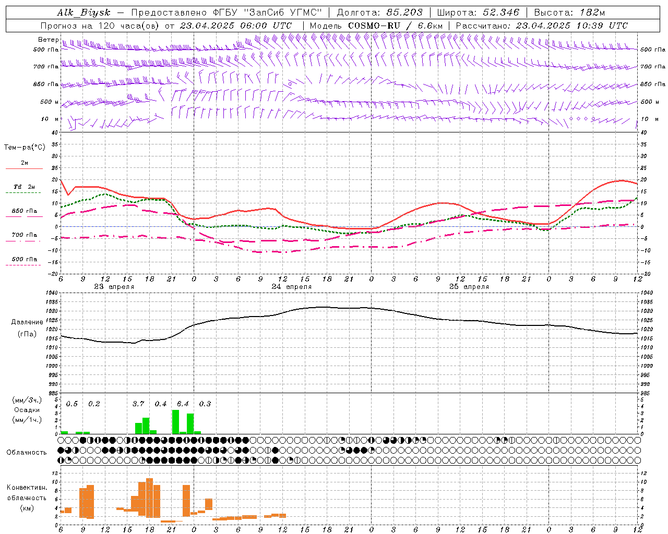Click the (гПа) pressure unit label
The image size is (668, 534).
pyautogui.click(x=27, y=334)
